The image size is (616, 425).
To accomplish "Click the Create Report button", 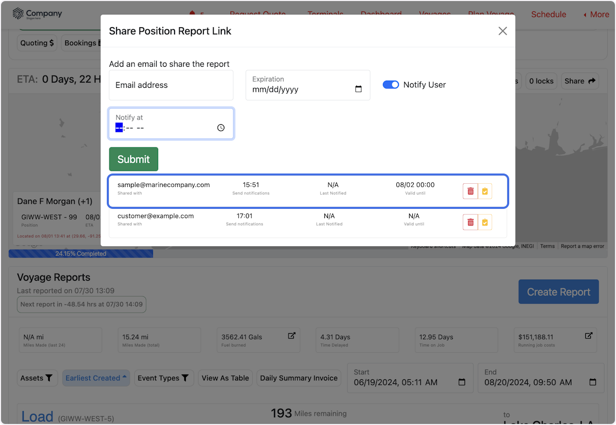I will pos(559,292).
